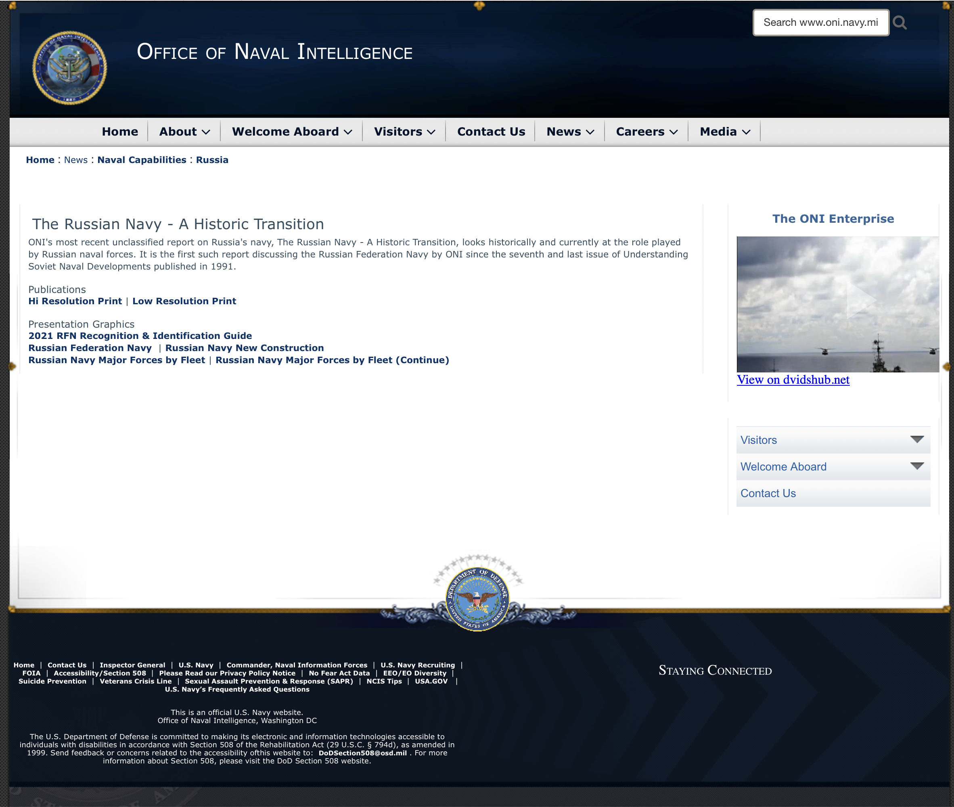
Task: Open the Inspector General footer link
Action: [132, 665]
